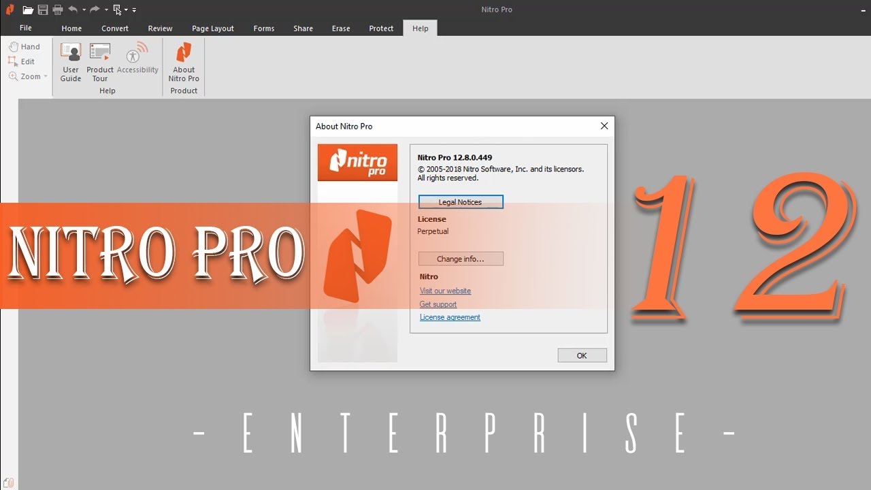The image size is (871, 490).
Task: Open the User Guide
Action: tap(71, 62)
